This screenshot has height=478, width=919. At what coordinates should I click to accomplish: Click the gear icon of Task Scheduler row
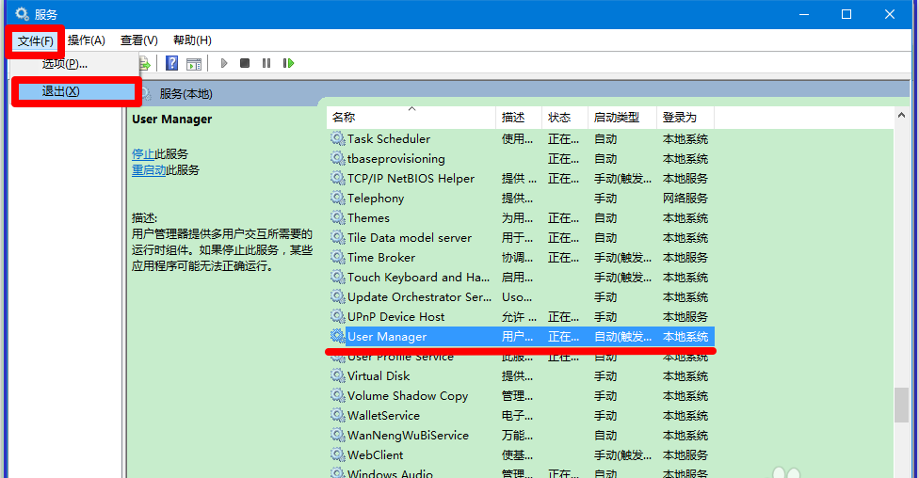click(338, 139)
